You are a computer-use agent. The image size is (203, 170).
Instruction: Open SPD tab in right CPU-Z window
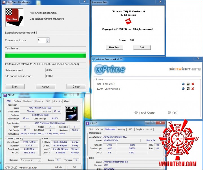click(x=130, y=129)
